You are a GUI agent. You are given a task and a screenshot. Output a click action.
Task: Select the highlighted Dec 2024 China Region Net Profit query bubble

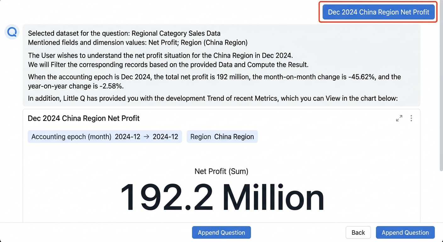coord(379,12)
